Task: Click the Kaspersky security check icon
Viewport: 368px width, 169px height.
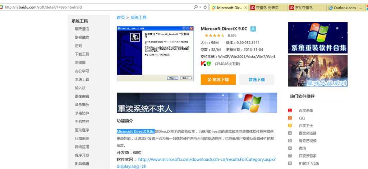Action: coord(203,64)
